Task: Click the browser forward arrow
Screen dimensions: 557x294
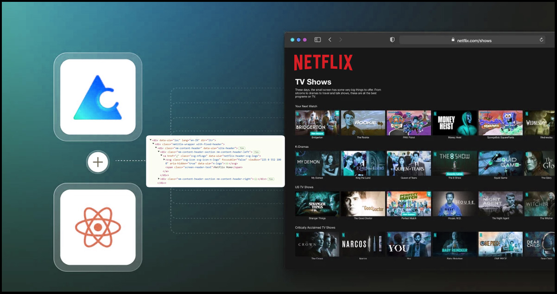Action: pyautogui.click(x=341, y=40)
